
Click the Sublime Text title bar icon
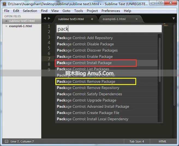(4, 4)
